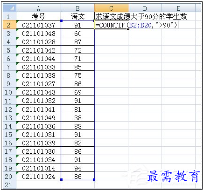Click the 求语文成绩大于90分的学生数 cell
This screenshot has width=204, height=191.
(x=141, y=16)
